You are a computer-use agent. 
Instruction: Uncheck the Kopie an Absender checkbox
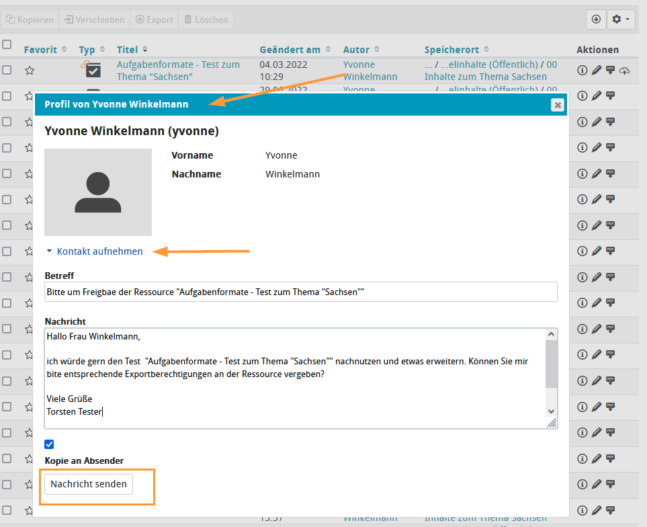click(49, 444)
